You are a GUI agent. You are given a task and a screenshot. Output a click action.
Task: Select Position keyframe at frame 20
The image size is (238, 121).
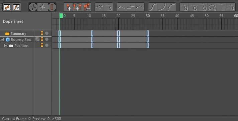click(118, 46)
